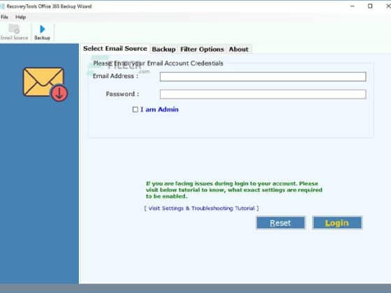Click the Login button

(337, 223)
